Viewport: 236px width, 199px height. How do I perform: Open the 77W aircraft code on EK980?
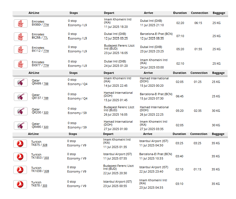pyautogui.click(x=46, y=25)
